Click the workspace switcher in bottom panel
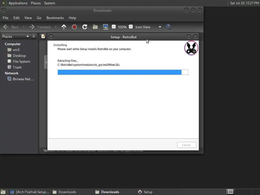 230,192
